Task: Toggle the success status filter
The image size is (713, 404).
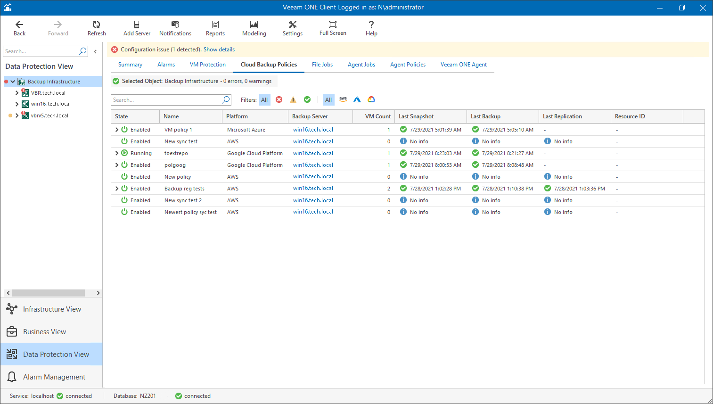Action: pyautogui.click(x=307, y=99)
